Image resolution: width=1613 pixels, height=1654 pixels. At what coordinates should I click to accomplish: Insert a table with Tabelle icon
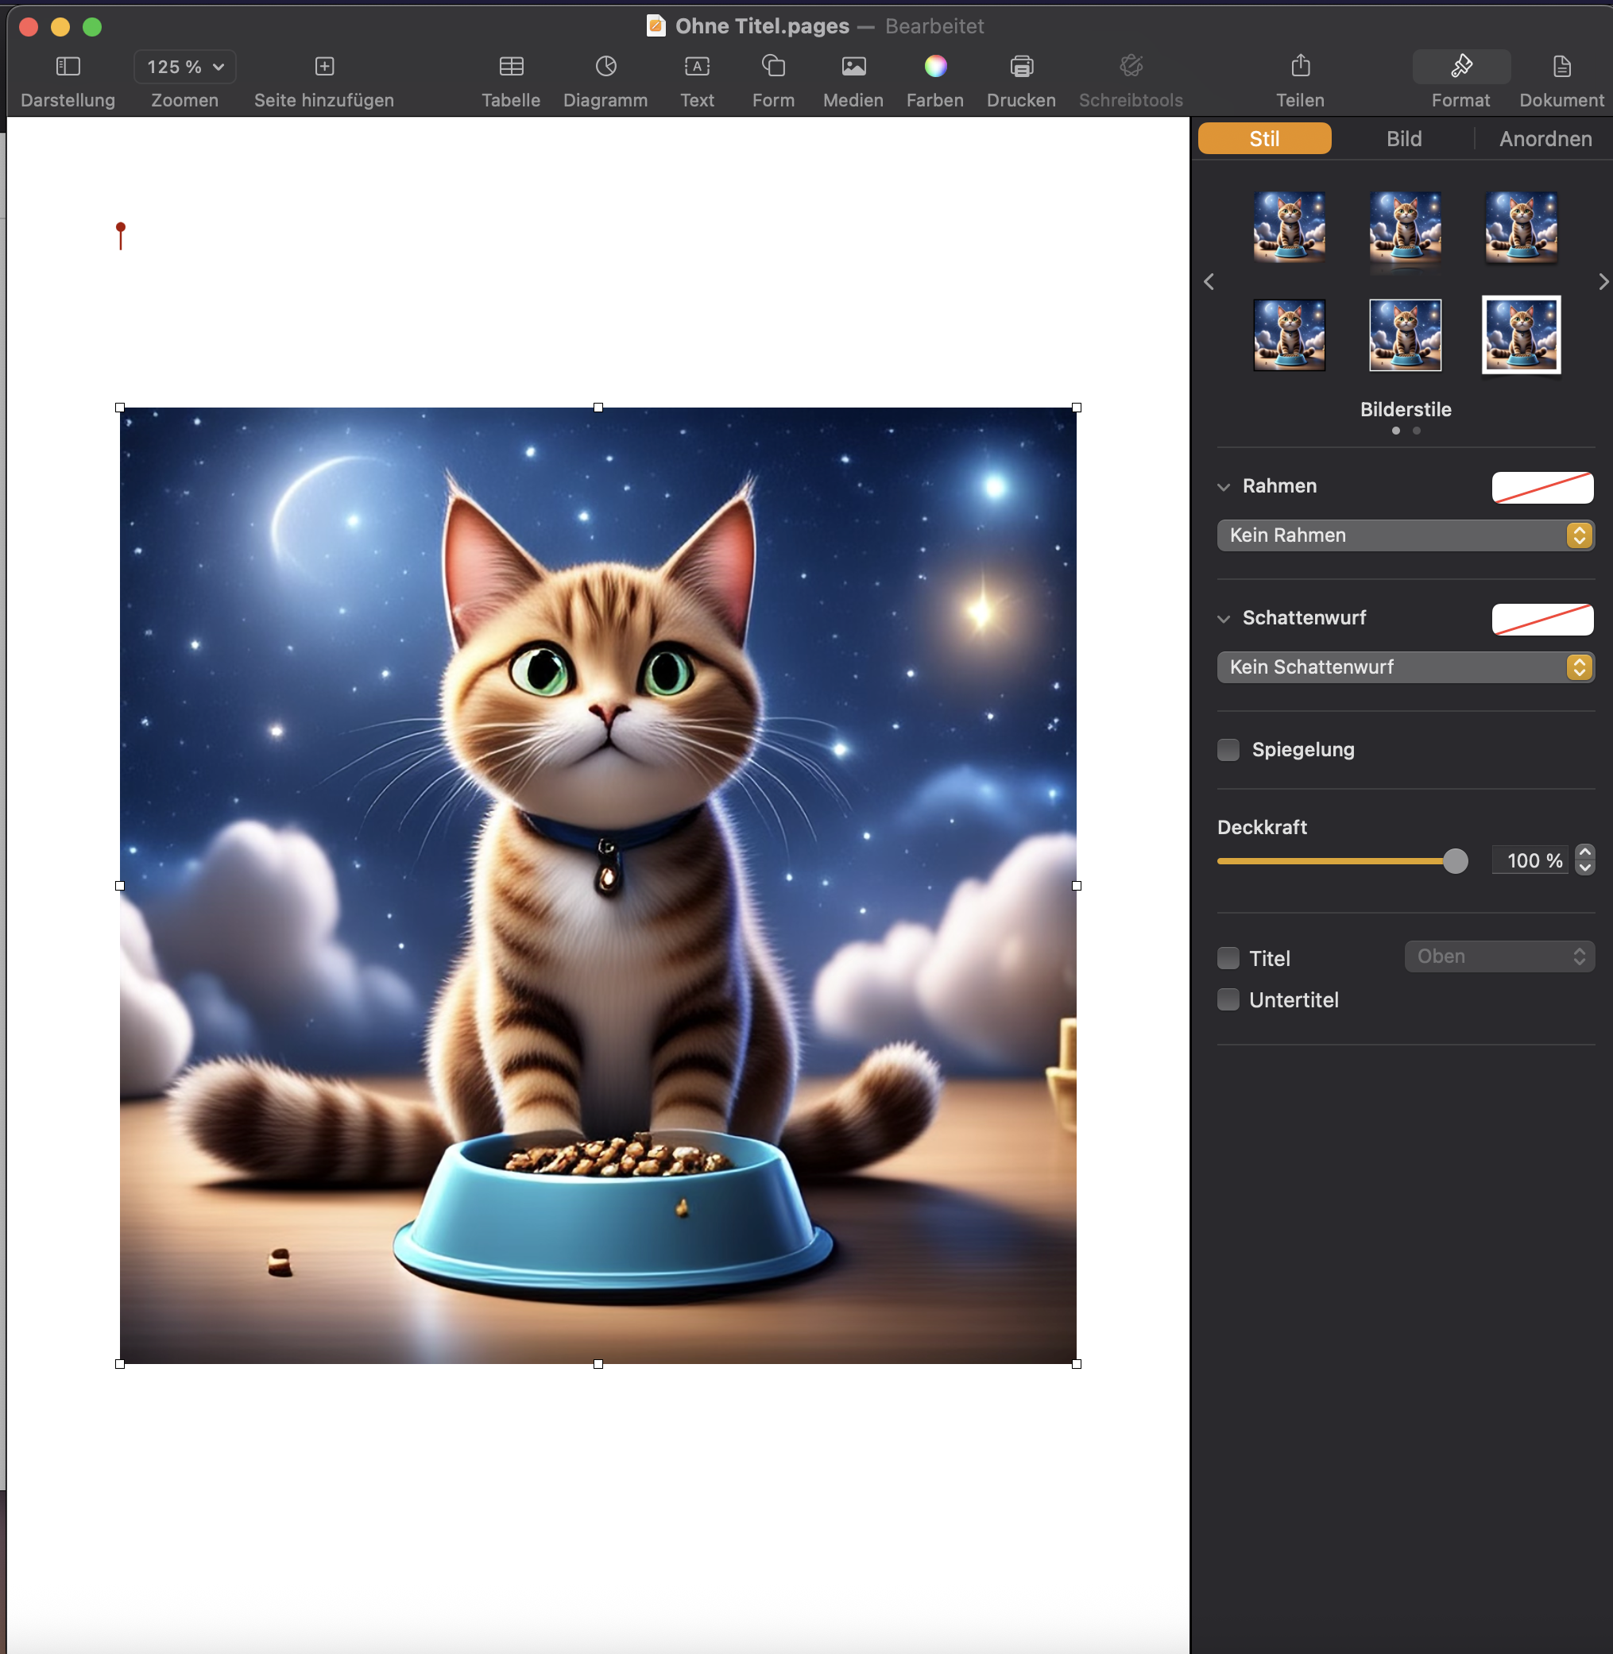(x=511, y=66)
